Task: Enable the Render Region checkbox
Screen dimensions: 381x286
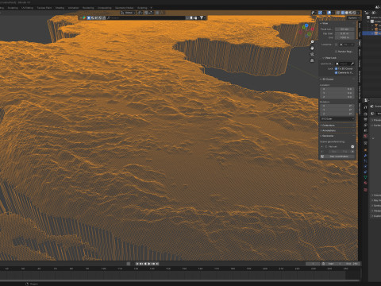Action: coord(337,52)
